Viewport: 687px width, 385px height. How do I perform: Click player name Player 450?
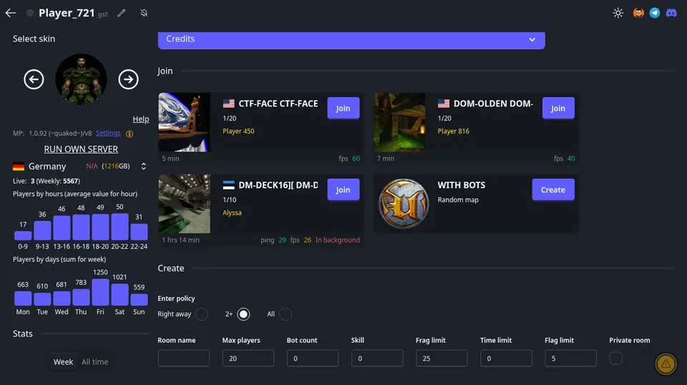[238, 131]
